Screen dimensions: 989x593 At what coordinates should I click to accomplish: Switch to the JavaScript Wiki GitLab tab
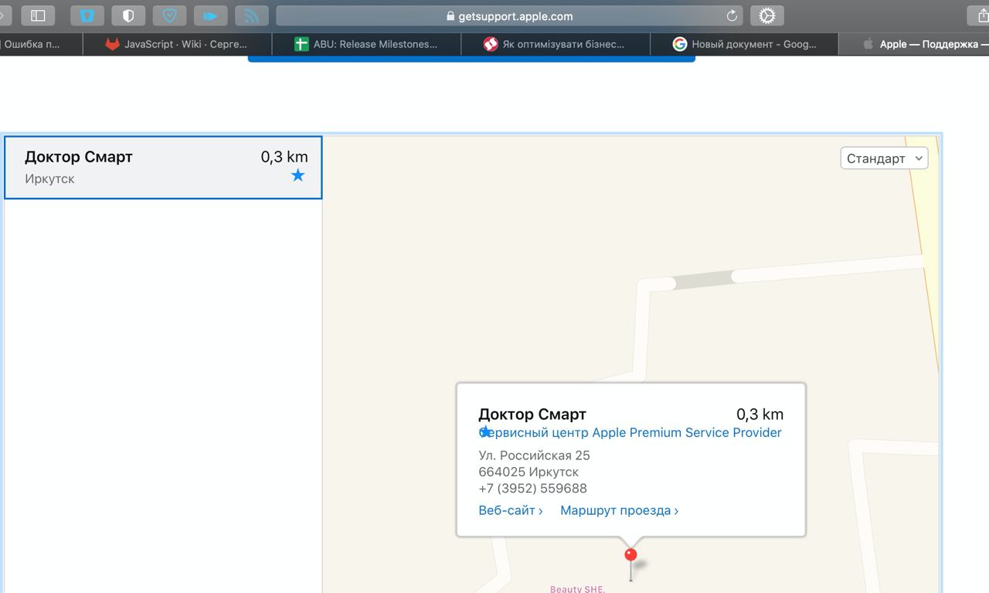[x=178, y=44]
